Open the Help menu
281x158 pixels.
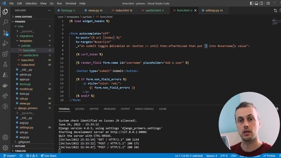(82, 4)
